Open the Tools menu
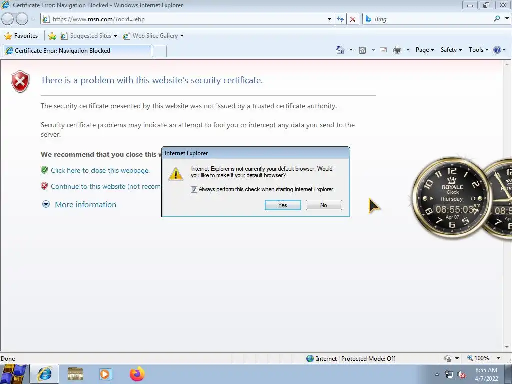This screenshot has height=384, width=512. point(478,50)
